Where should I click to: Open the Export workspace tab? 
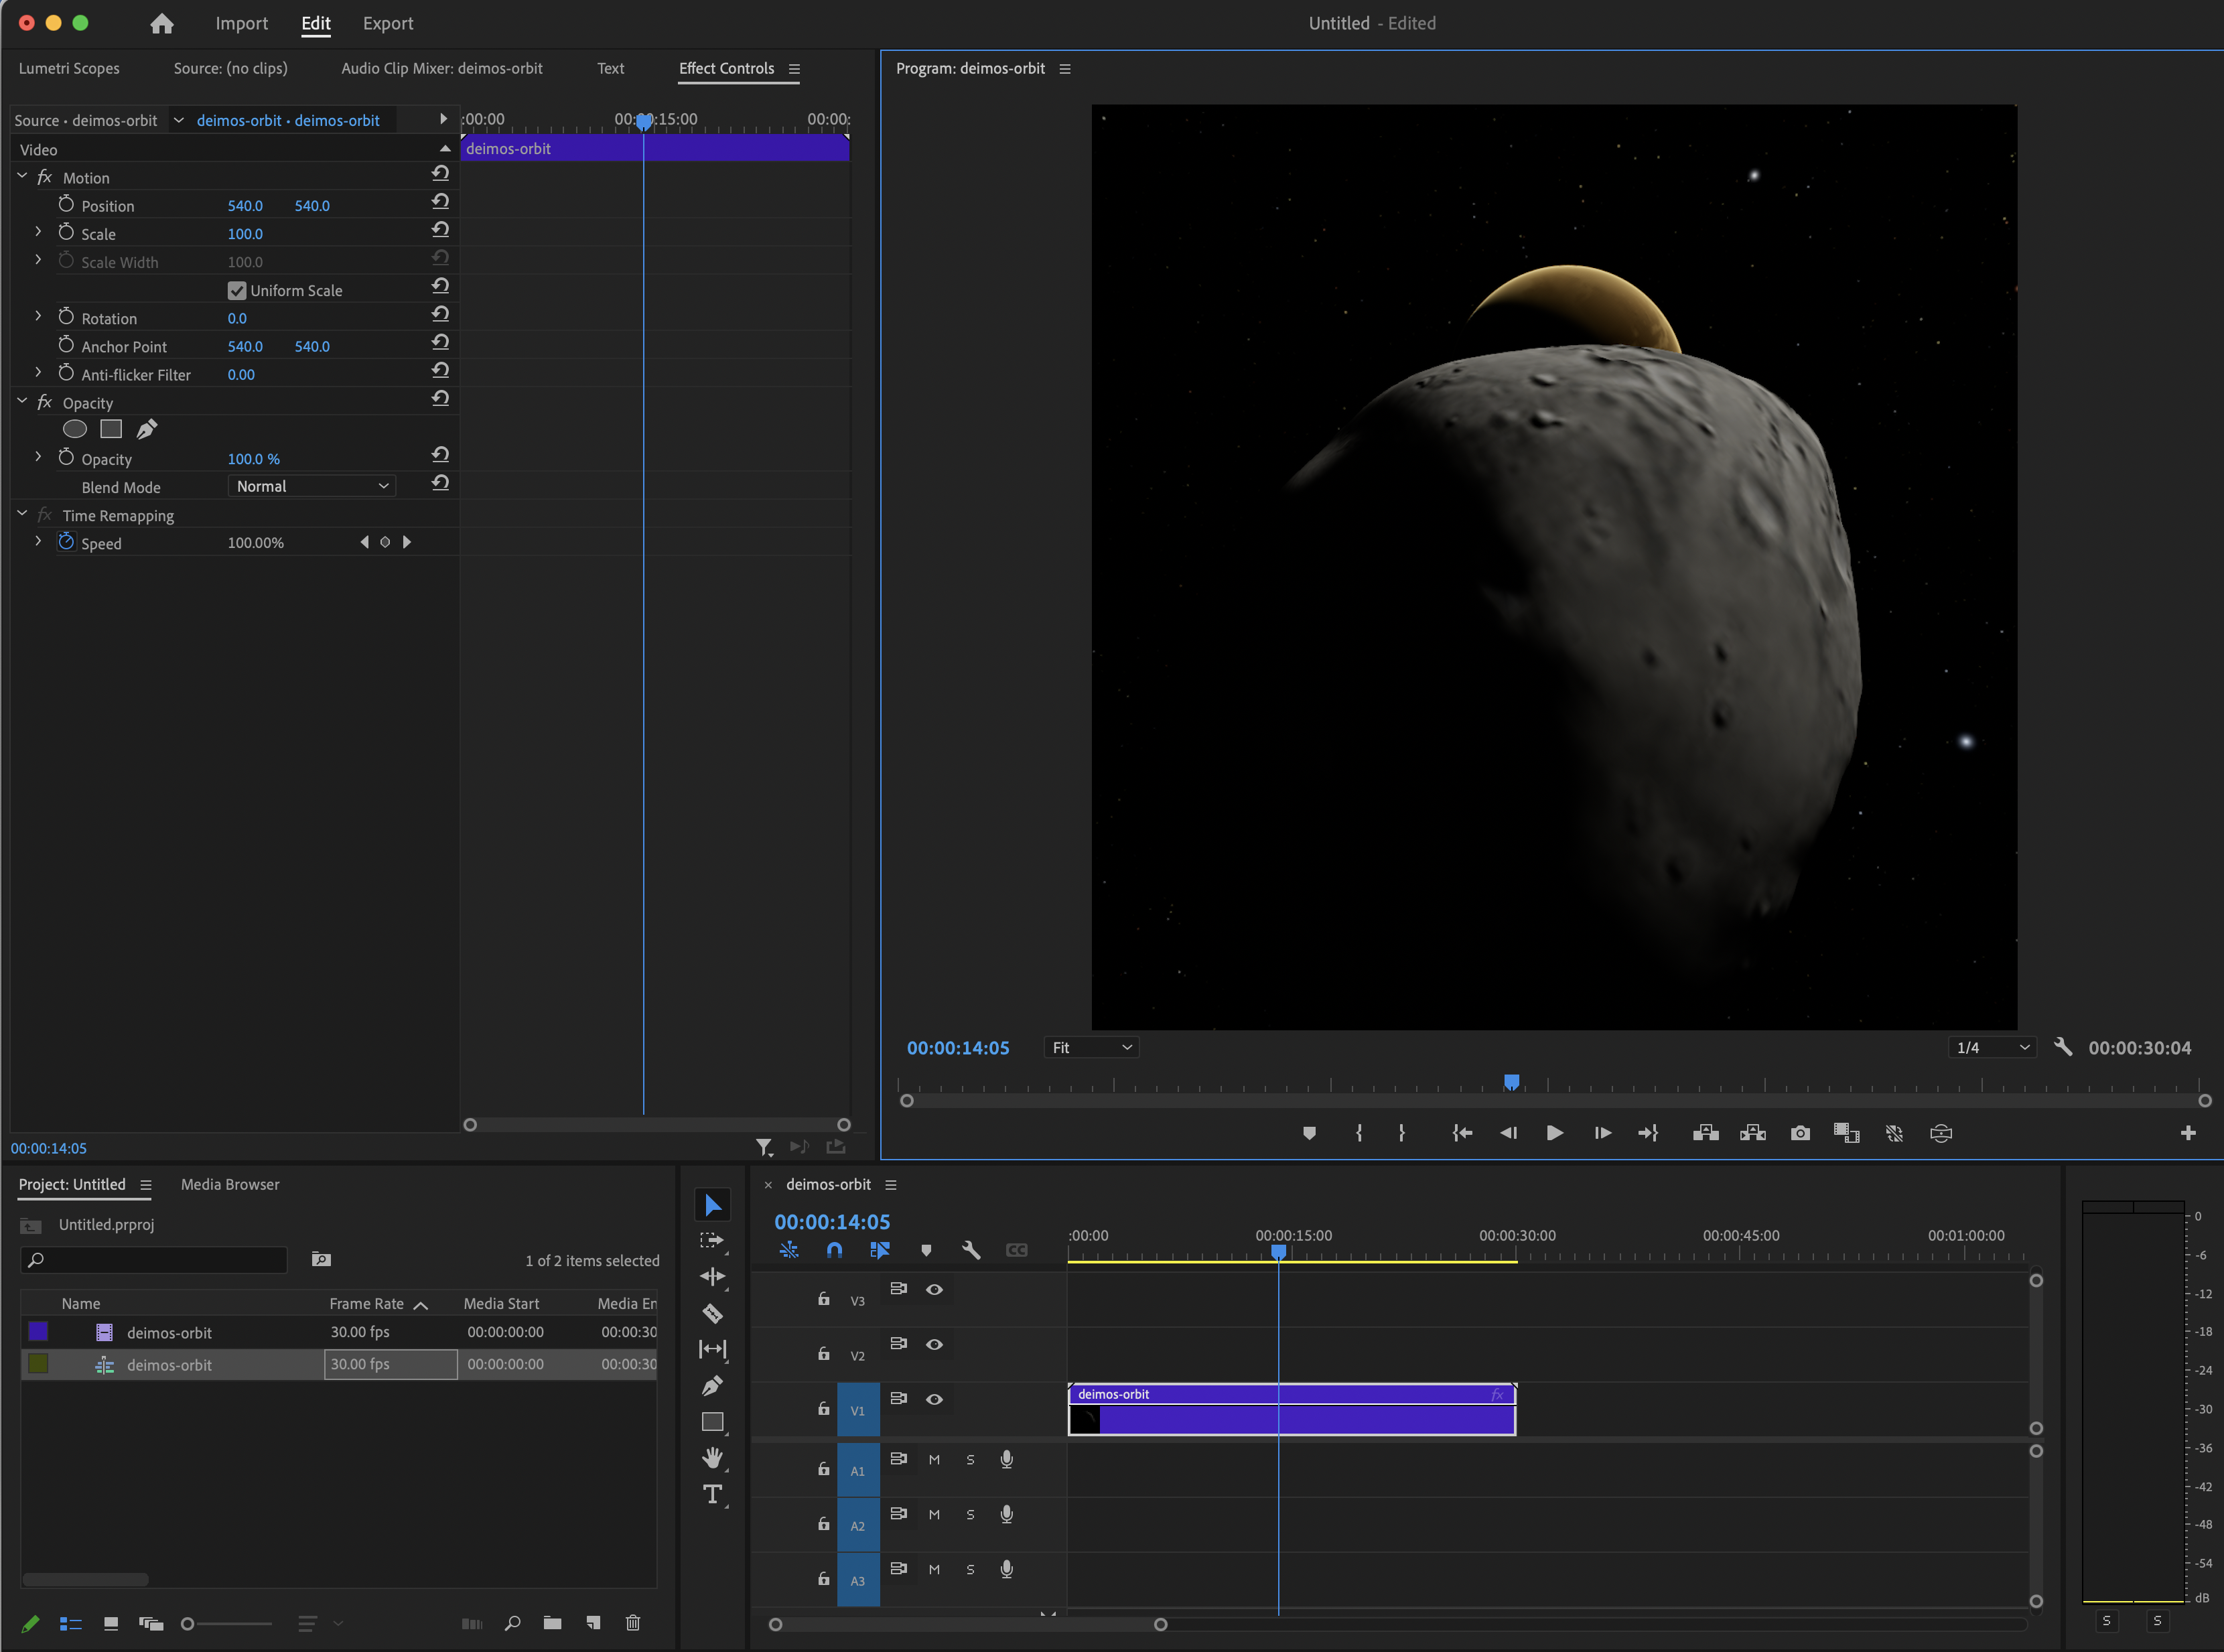click(x=388, y=23)
